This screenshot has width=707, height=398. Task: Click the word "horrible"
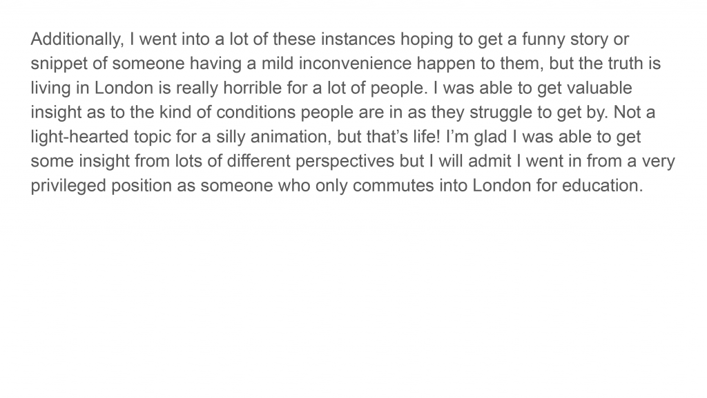pos(252,88)
